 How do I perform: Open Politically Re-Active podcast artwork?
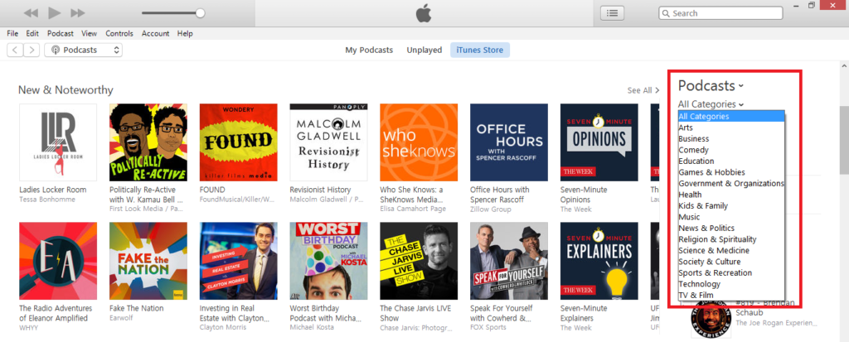click(148, 142)
